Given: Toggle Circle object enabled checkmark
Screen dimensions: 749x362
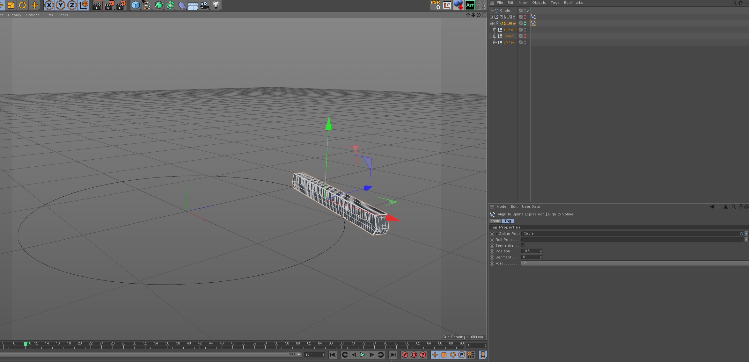Looking at the screenshot, I should click(x=528, y=11).
